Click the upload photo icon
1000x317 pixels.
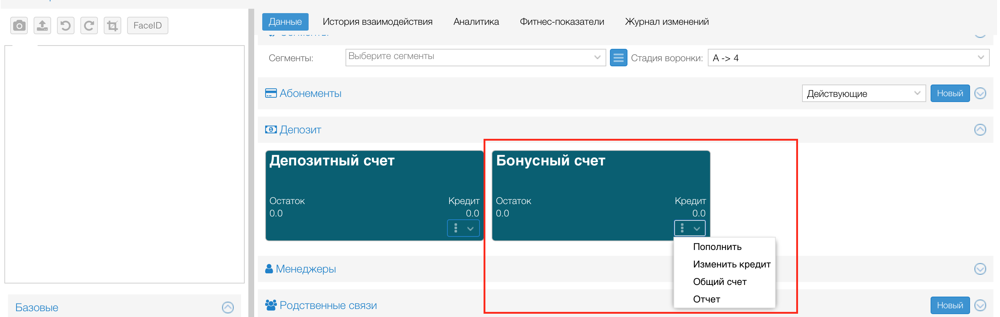[42, 26]
